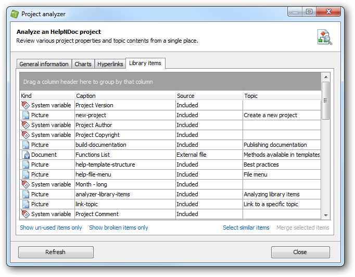Select the Project Comment caption cell
The width and height of the screenshot is (355, 277).
coord(125,214)
